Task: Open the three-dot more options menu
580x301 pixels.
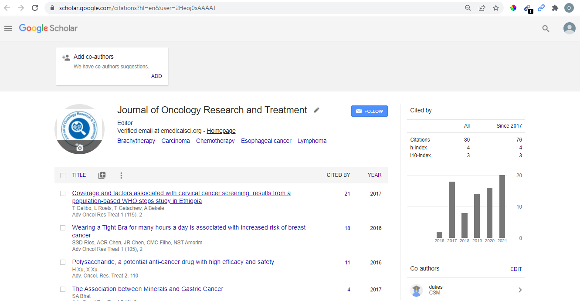Action: [x=121, y=176]
